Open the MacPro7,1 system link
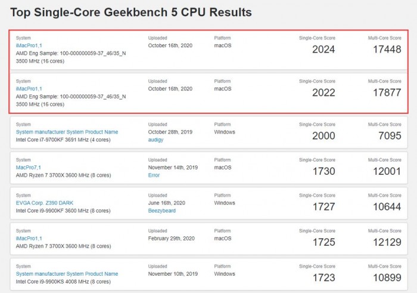417x293 pixels. pos(29,167)
